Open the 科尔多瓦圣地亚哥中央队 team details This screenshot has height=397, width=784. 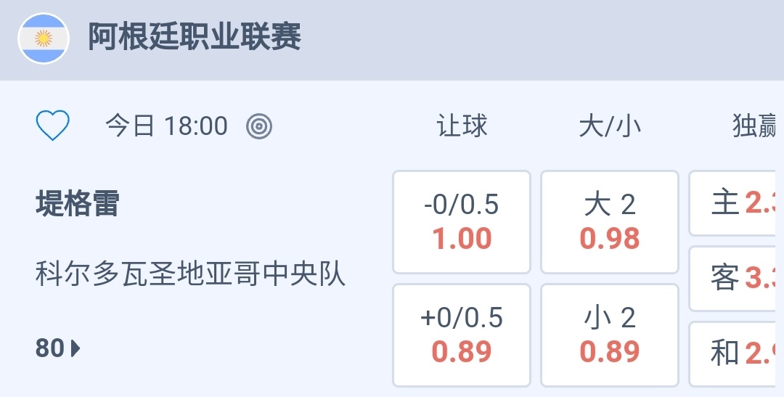tap(190, 275)
